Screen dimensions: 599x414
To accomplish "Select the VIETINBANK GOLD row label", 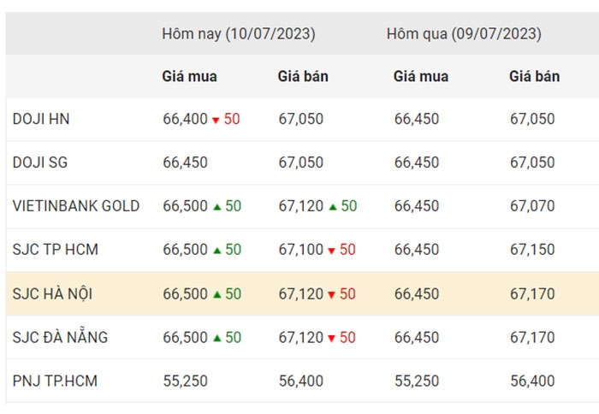I will [76, 206].
